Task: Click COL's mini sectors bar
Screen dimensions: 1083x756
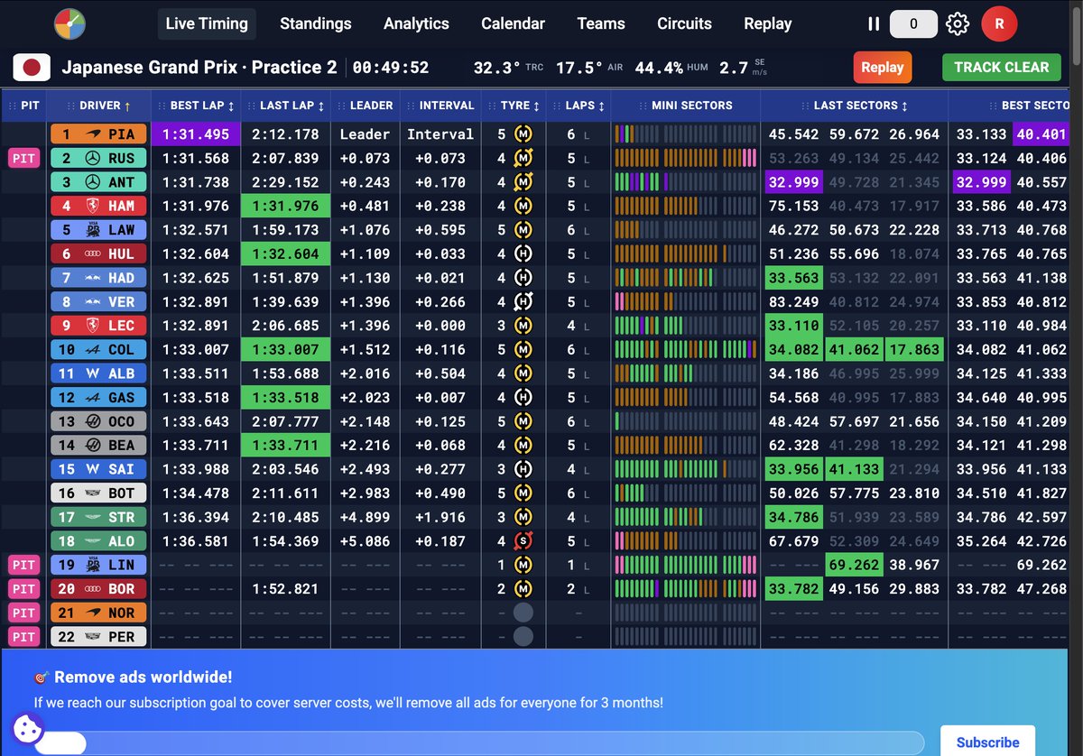Action: (x=686, y=350)
